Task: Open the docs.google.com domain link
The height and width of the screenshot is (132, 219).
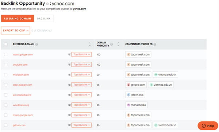Action: tap(23, 85)
